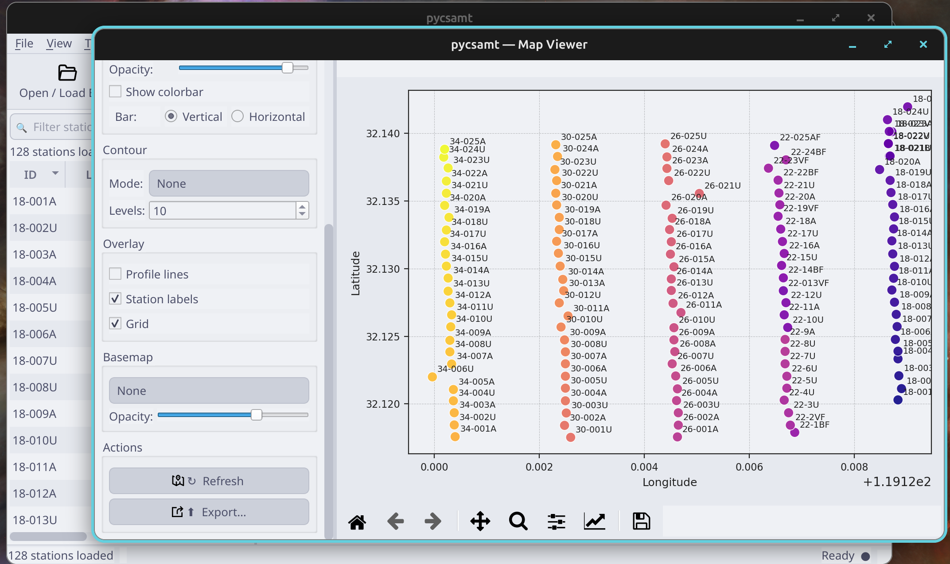Save the figure with the floppy disk icon
This screenshot has height=564, width=950.
641,522
